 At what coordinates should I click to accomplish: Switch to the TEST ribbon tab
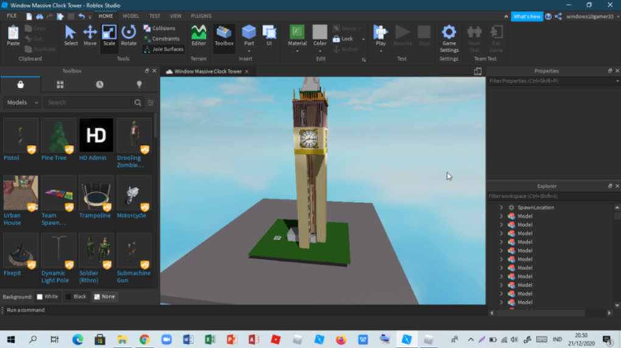[x=155, y=16]
